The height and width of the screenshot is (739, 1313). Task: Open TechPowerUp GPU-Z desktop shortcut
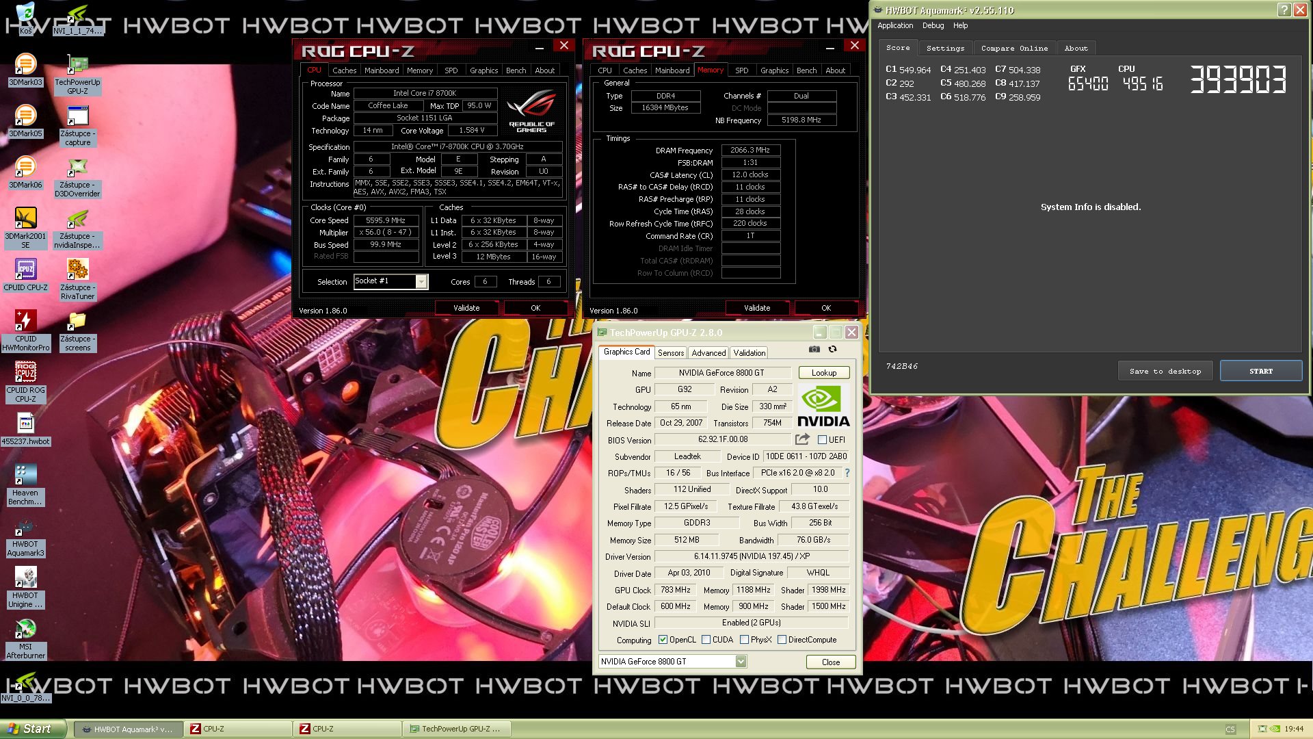(x=77, y=74)
